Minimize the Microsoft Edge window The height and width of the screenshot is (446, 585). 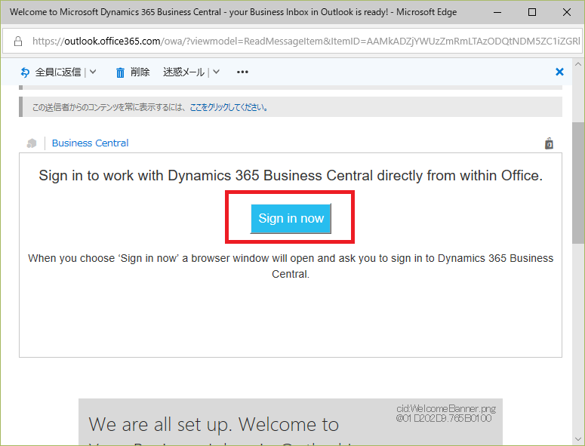pos(497,12)
